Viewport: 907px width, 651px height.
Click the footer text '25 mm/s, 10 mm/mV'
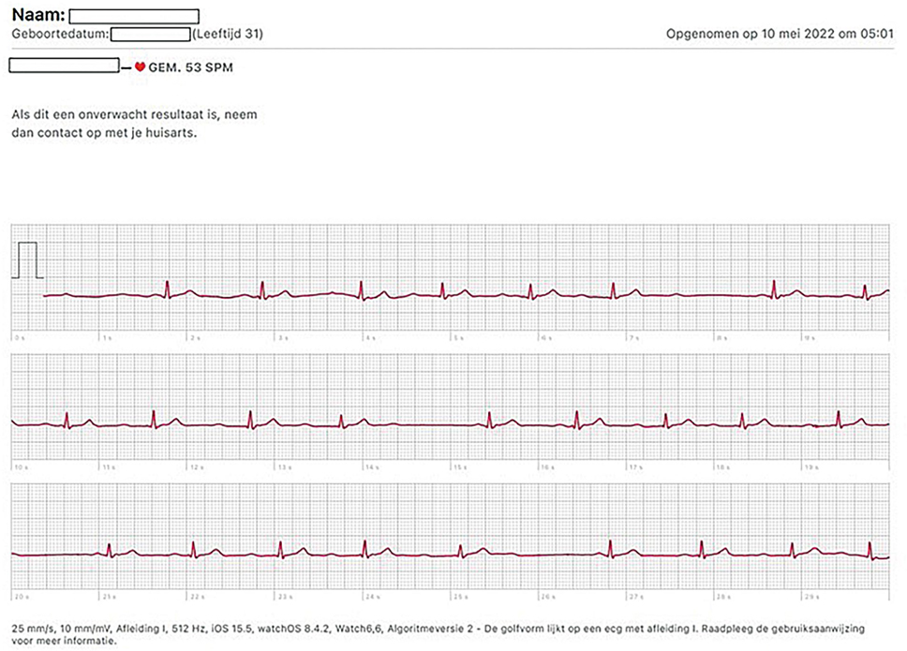click(64, 625)
